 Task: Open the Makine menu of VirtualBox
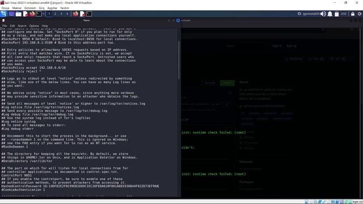[16, 8]
